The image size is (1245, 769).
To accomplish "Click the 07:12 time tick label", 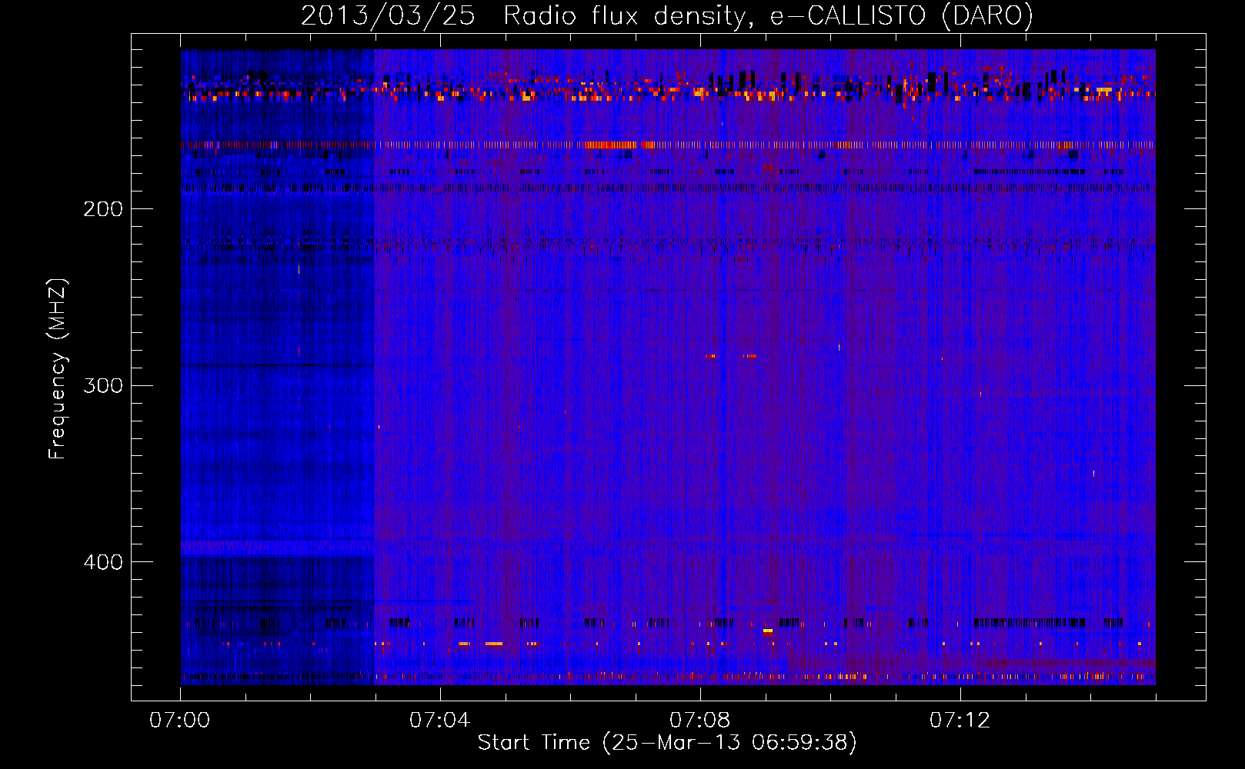I will pos(960,721).
